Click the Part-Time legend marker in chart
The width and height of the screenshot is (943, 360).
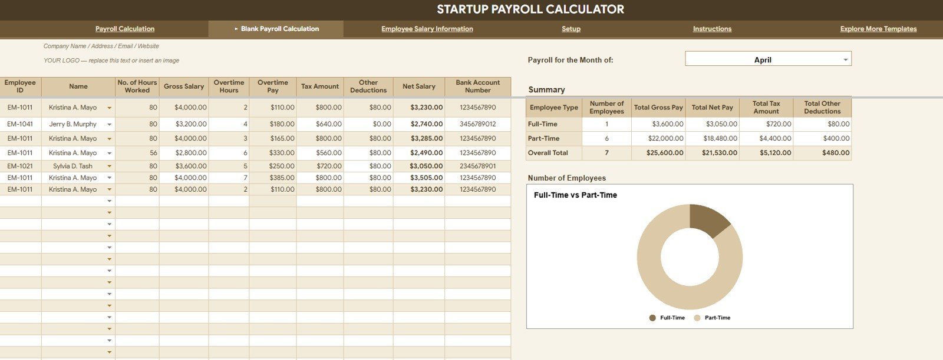(x=697, y=318)
